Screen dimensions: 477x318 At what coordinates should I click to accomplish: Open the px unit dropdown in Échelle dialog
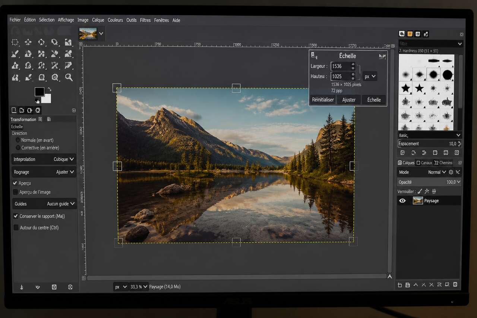[x=370, y=76]
